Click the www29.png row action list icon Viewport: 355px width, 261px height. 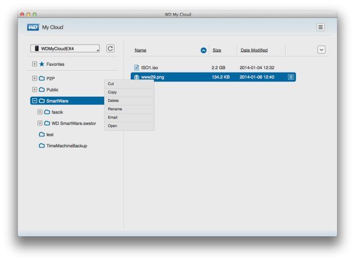click(291, 77)
